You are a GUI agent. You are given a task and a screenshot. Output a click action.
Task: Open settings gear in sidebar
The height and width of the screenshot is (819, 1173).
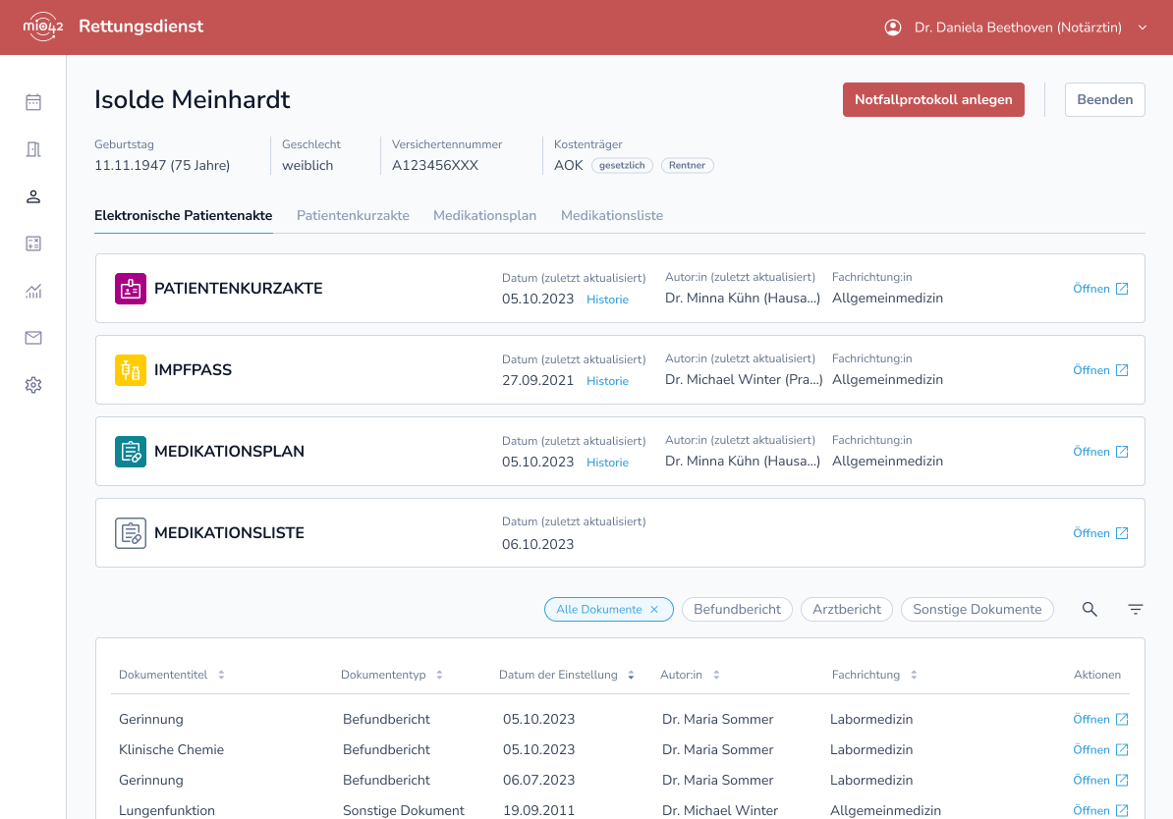click(33, 385)
